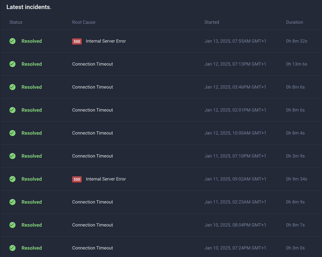Click the green check icon for Jan 12 03:46PM incident
Screen dimensions: 322x257
coord(12,87)
